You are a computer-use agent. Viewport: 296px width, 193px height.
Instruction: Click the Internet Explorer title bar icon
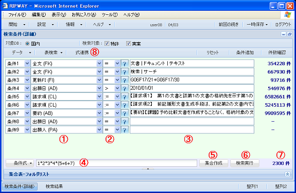point(5,6)
